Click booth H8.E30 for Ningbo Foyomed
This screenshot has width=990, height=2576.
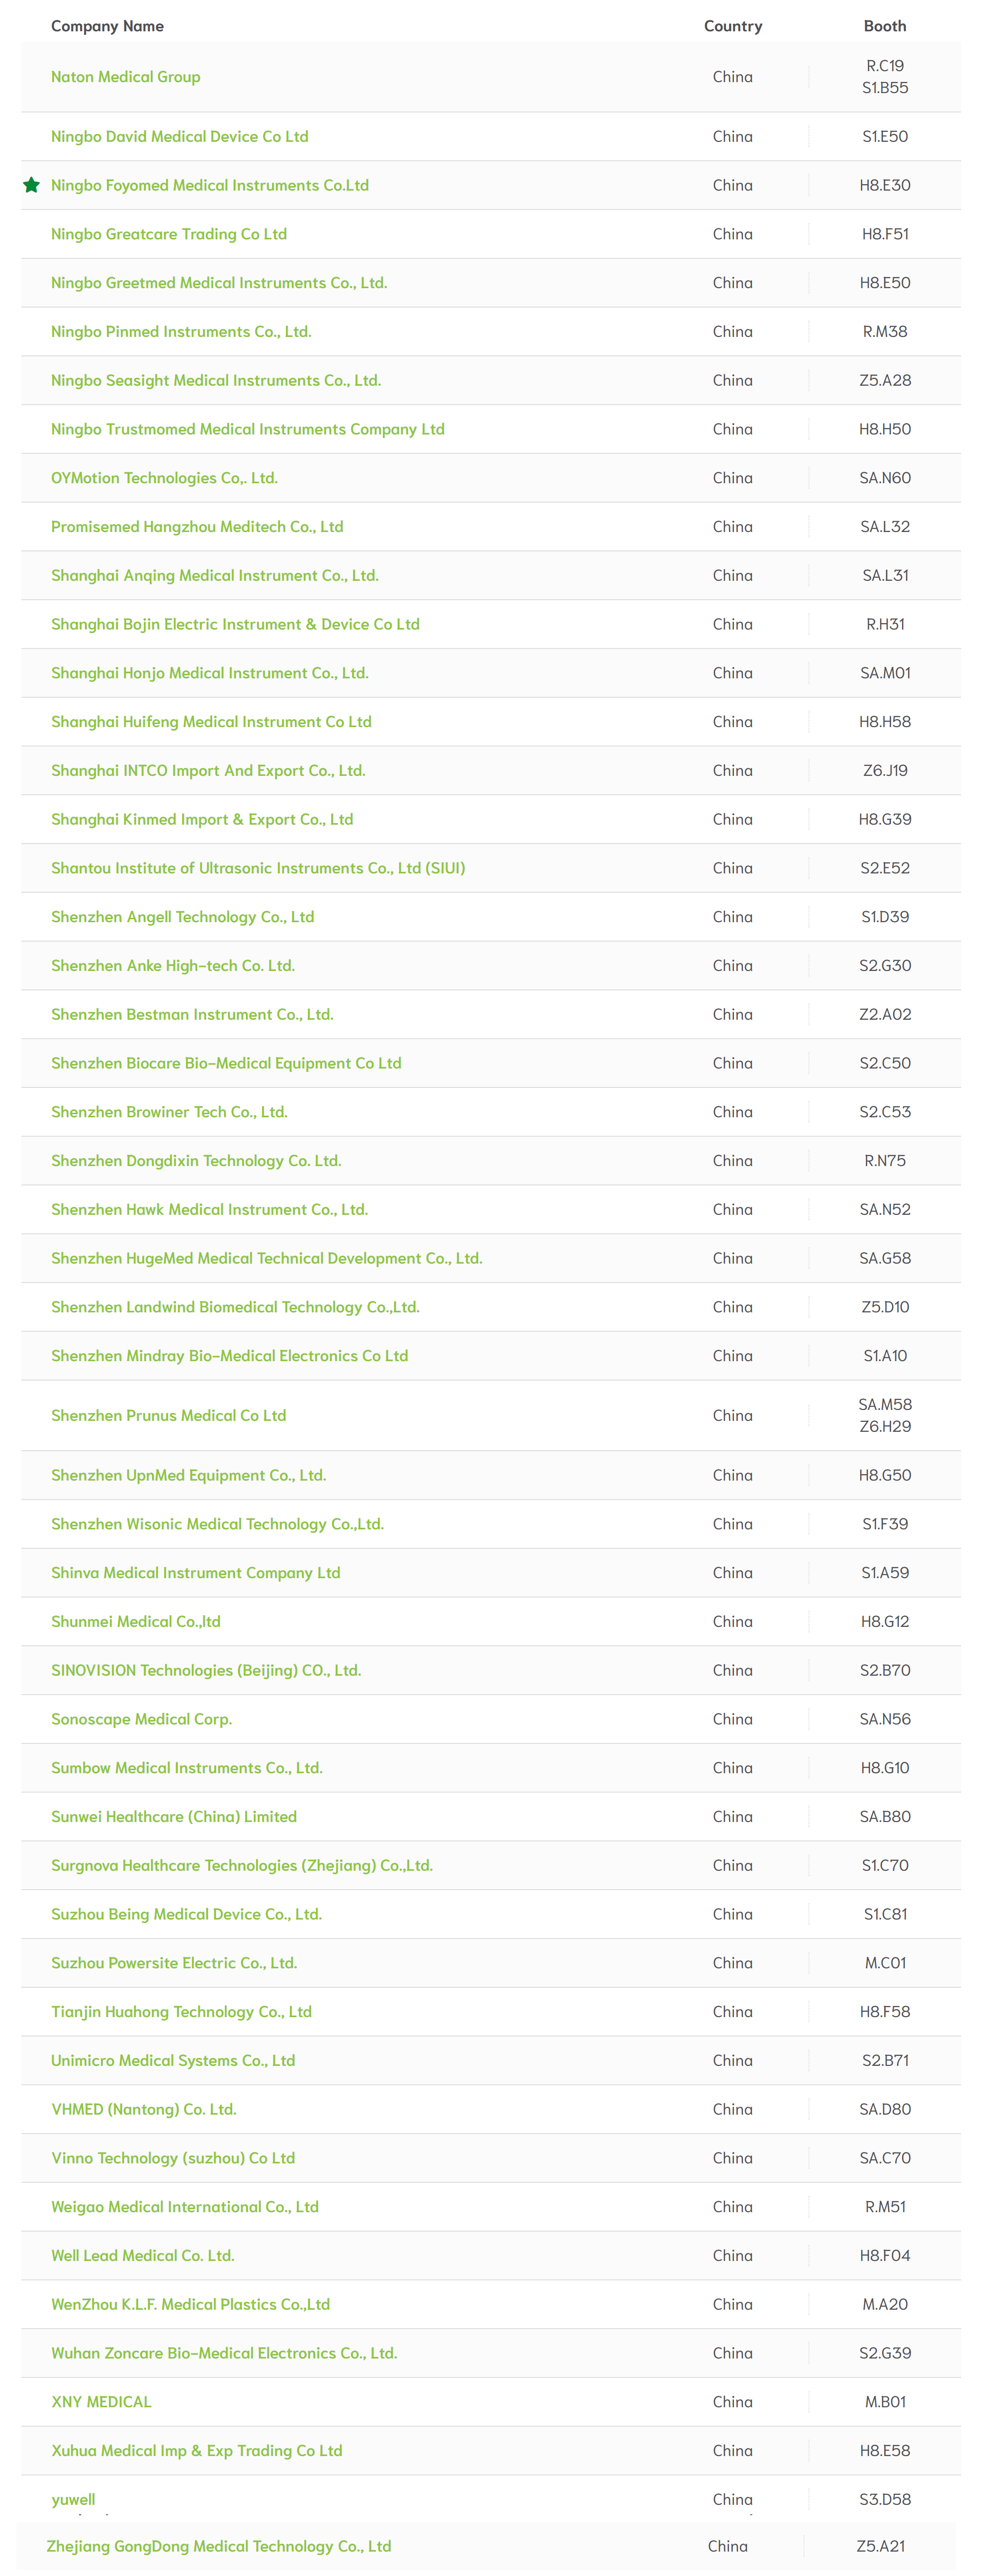coord(885,186)
